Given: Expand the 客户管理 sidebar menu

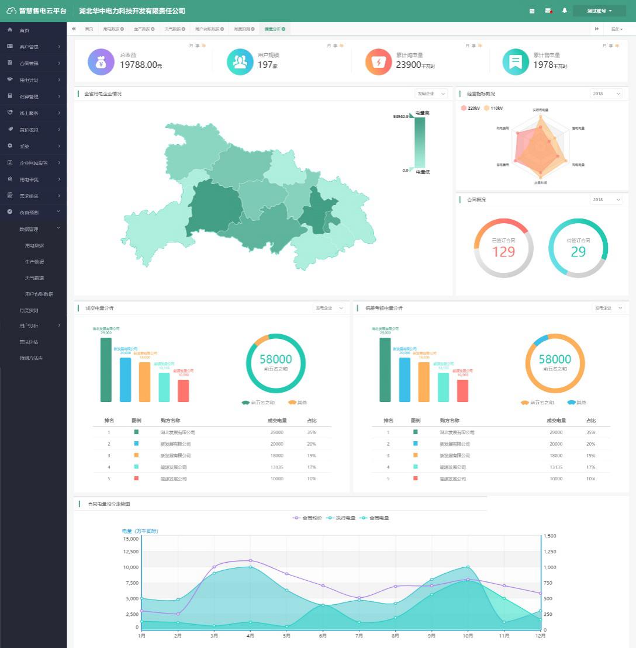Looking at the screenshot, I should (x=34, y=47).
